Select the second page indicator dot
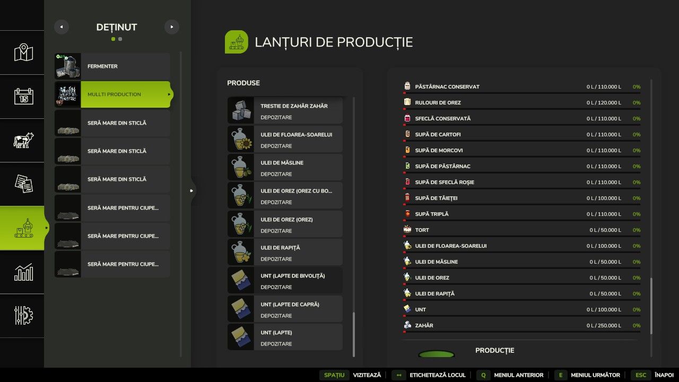 pyautogui.click(x=120, y=39)
